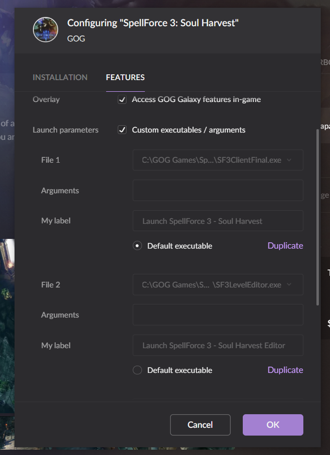Click the Cancel button
This screenshot has height=455, width=330.
200,425
